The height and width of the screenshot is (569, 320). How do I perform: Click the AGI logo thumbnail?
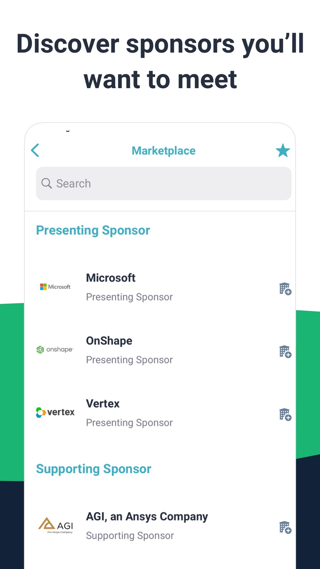tap(56, 525)
